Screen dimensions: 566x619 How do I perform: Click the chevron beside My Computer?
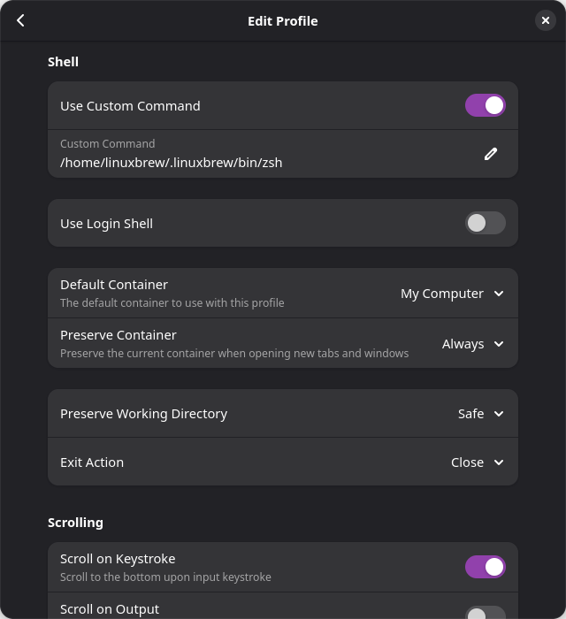tap(499, 294)
